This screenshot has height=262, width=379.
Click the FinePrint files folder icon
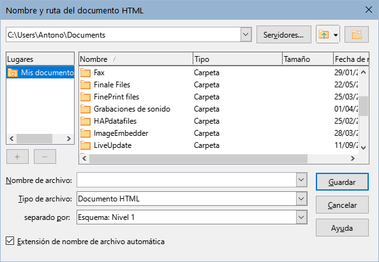coord(85,97)
